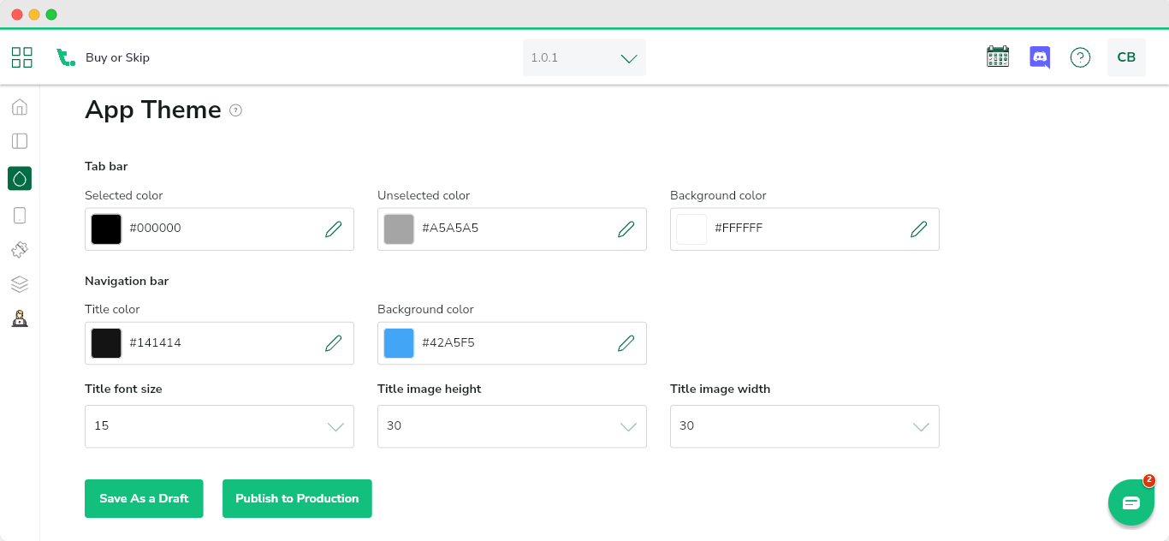This screenshot has width=1169, height=541.
Task: Open the Discord community icon
Action: (x=1039, y=57)
